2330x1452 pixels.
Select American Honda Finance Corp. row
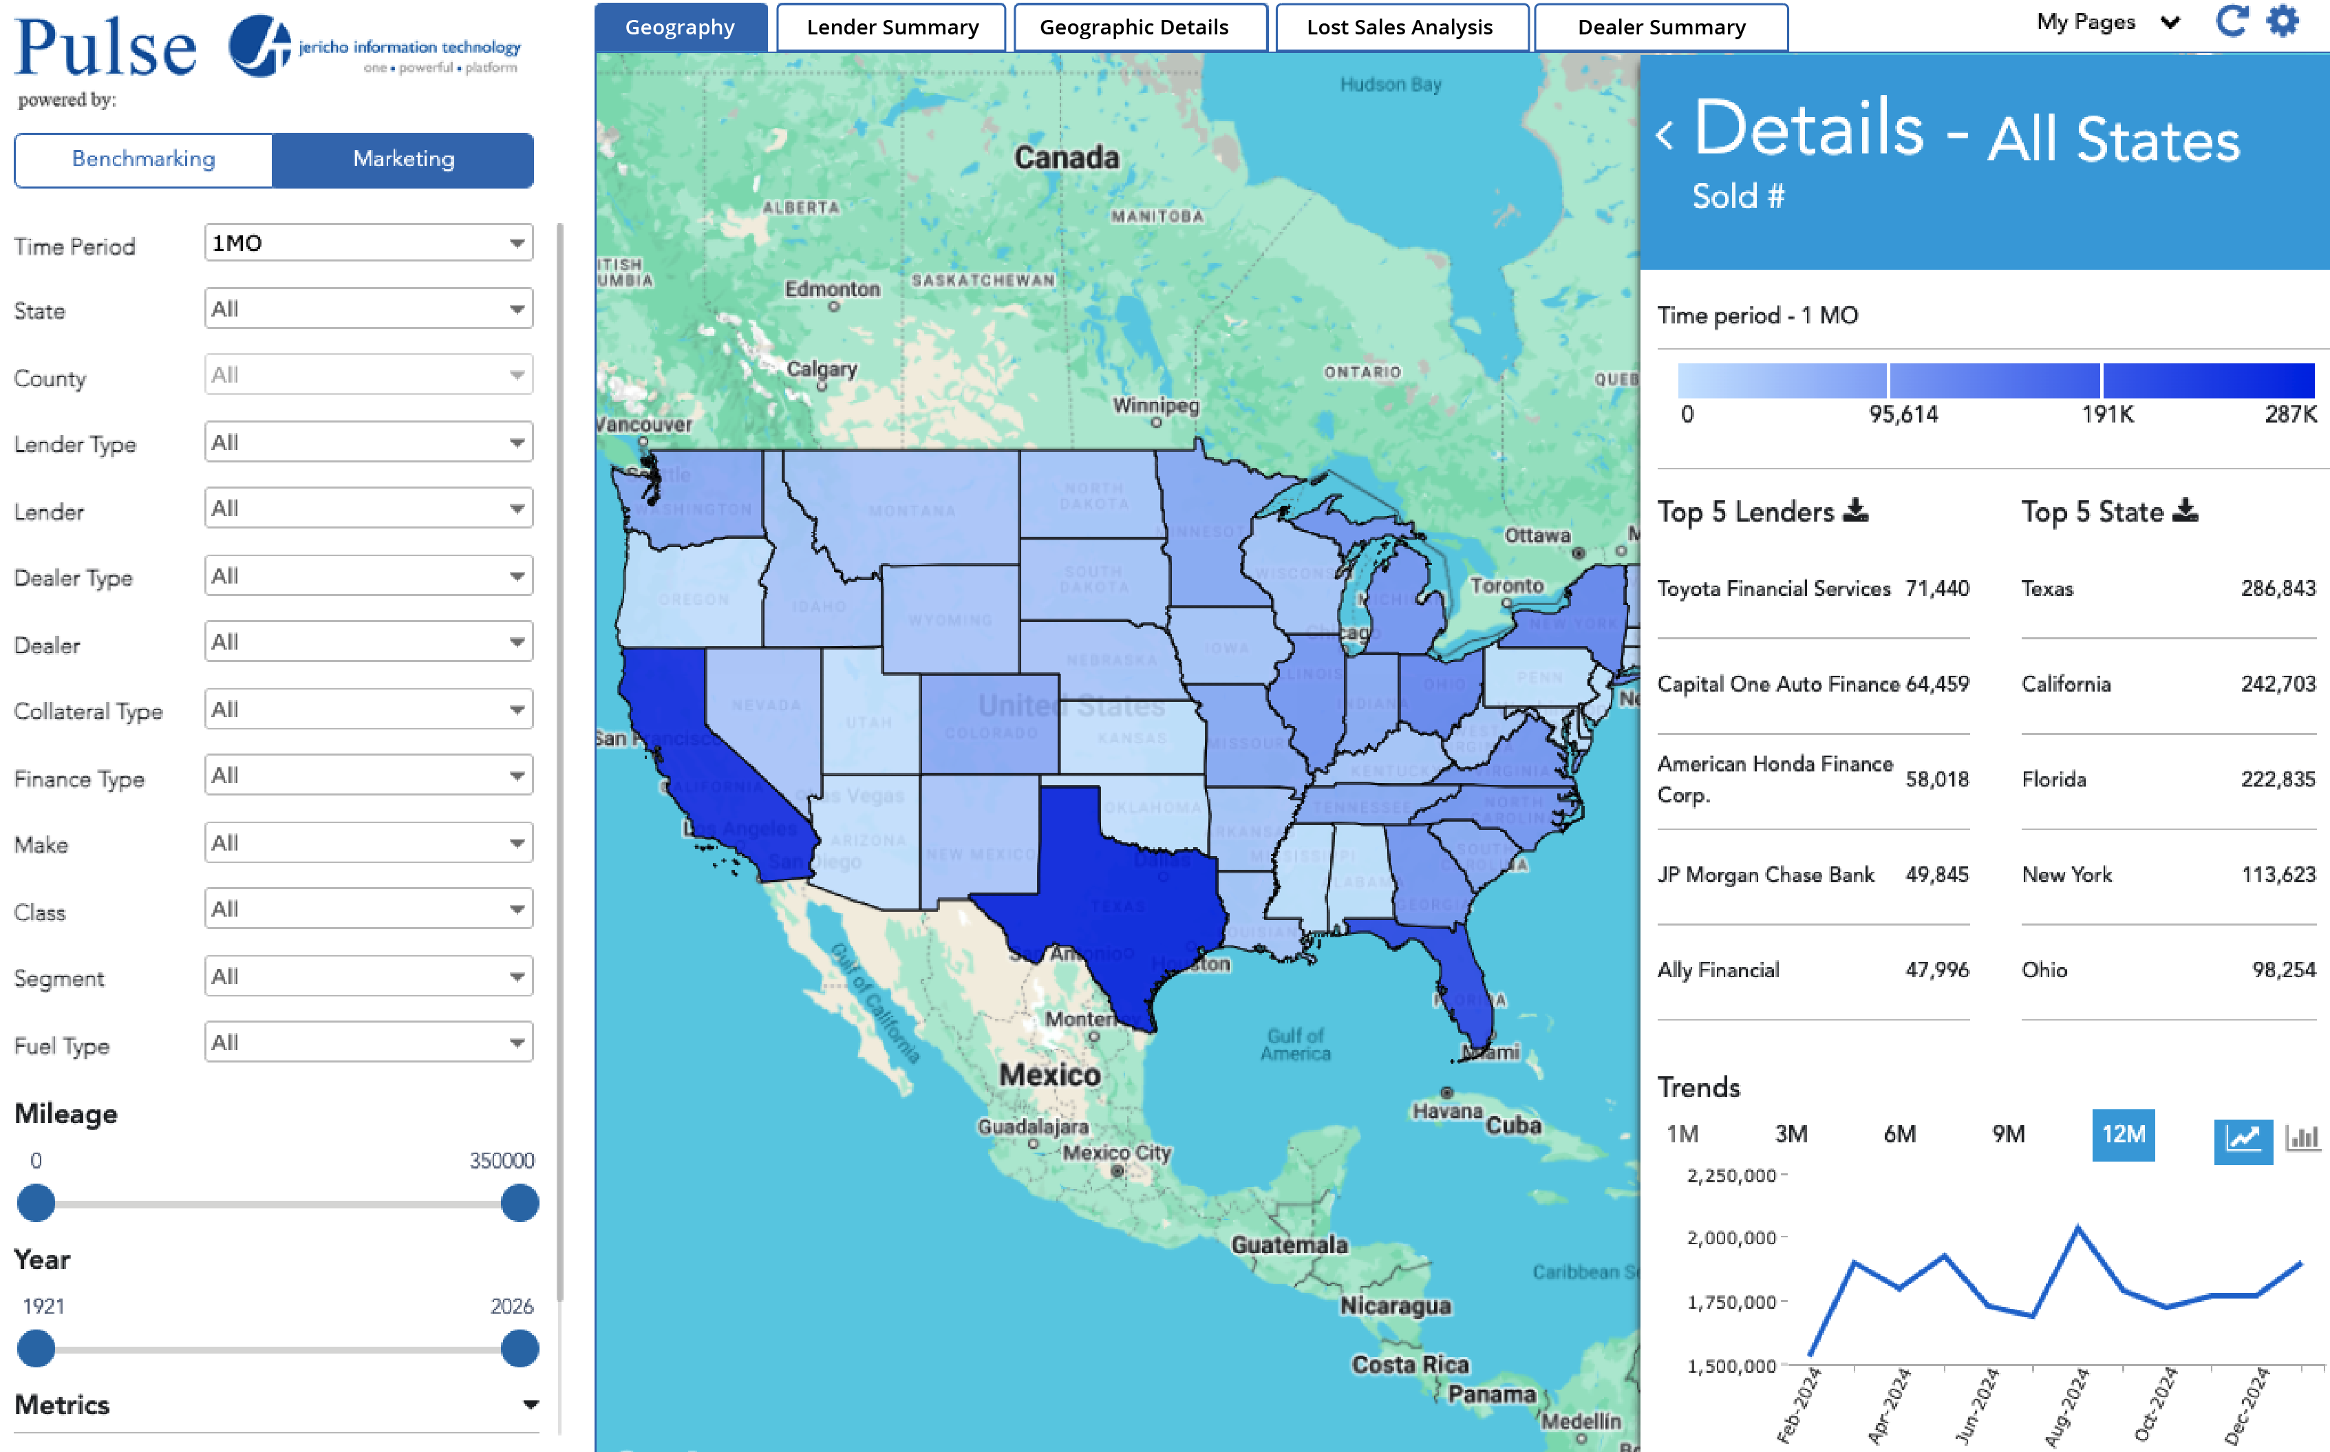coord(1813,779)
